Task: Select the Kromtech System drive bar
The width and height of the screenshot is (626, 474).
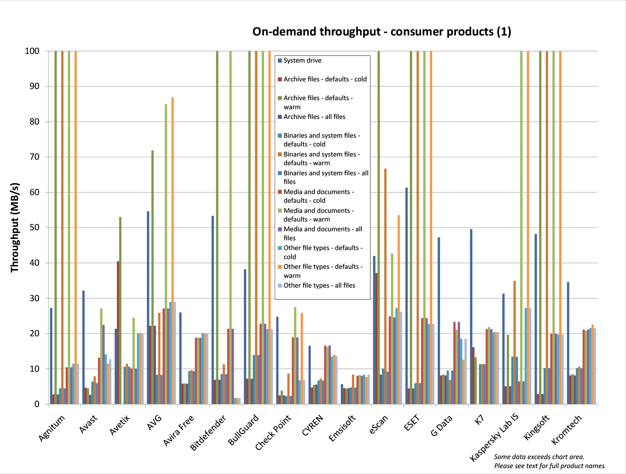Action: 568,343
